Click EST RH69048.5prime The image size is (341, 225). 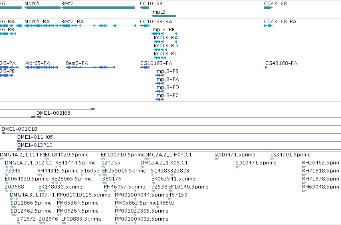click(321, 187)
